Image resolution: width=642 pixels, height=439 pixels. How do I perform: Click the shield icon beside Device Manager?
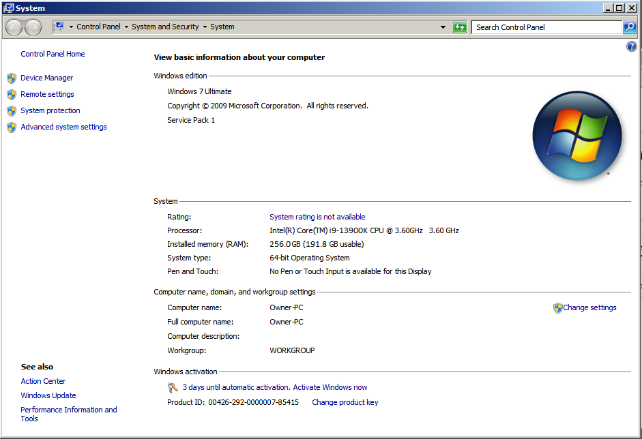click(x=12, y=78)
